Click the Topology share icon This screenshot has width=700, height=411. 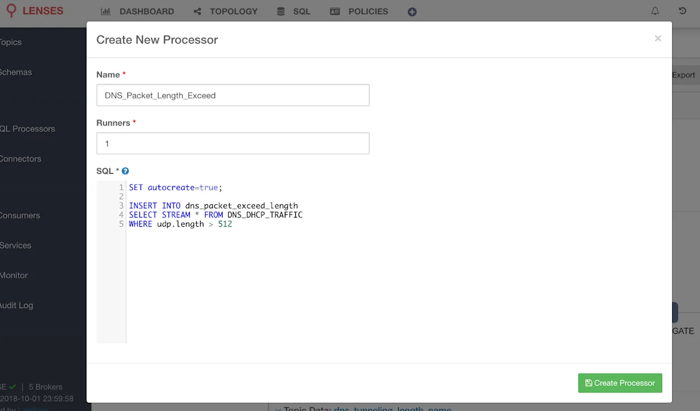pyautogui.click(x=197, y=11)
